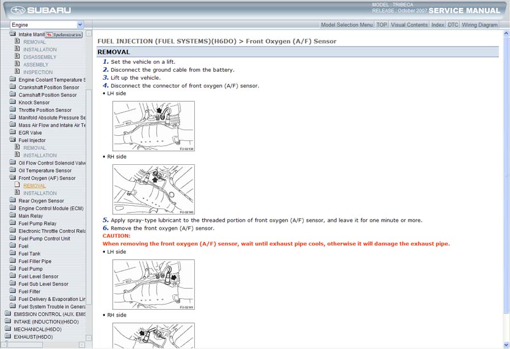Image resolution: width=510 pixels, height=349 pixels.
Task: Open the Fuel Injector REMOVAL page
Action: (x=35, y=148)
